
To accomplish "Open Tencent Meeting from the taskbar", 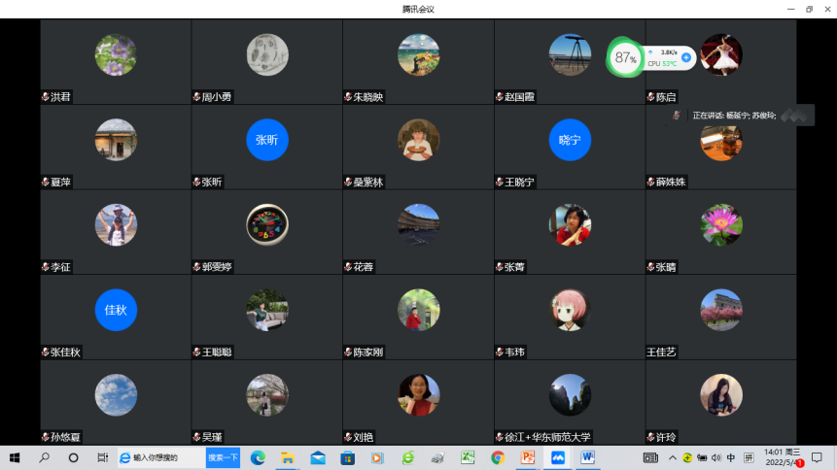I will point(559,457).
